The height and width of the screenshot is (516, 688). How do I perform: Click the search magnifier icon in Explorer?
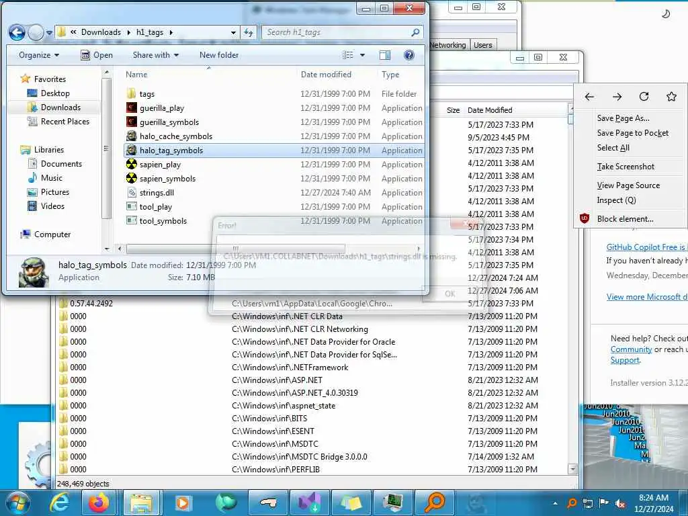[x=415, y=32]
